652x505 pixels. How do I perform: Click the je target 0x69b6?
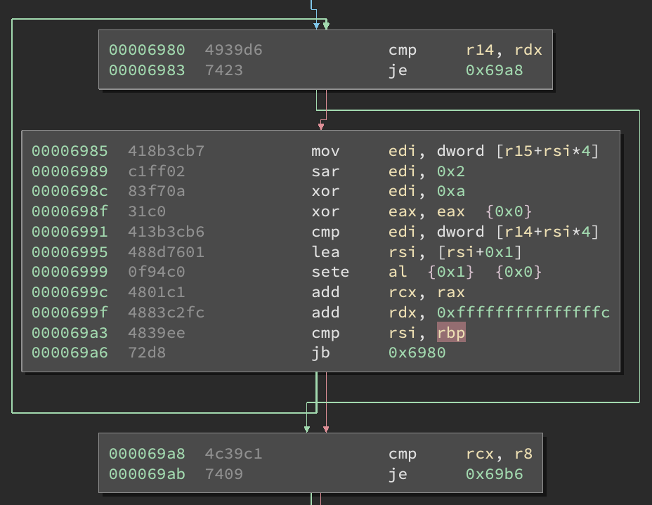point(494,474)
